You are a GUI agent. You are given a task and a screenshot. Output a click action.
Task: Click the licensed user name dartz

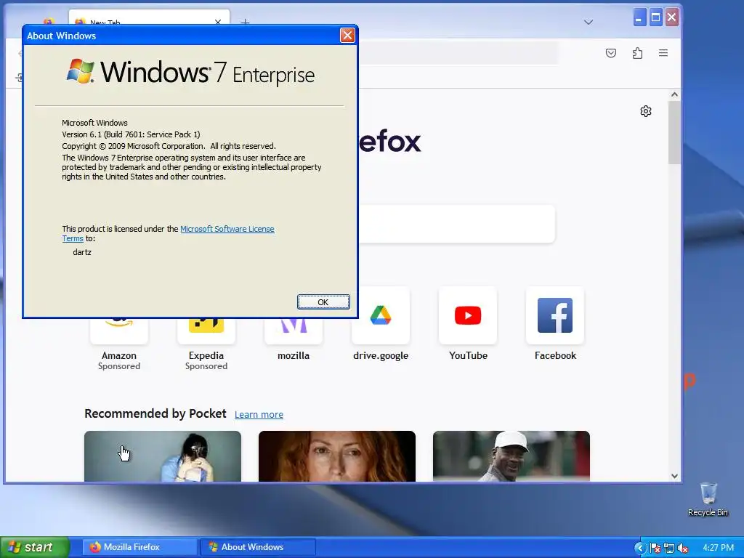[x=82, y=252]
